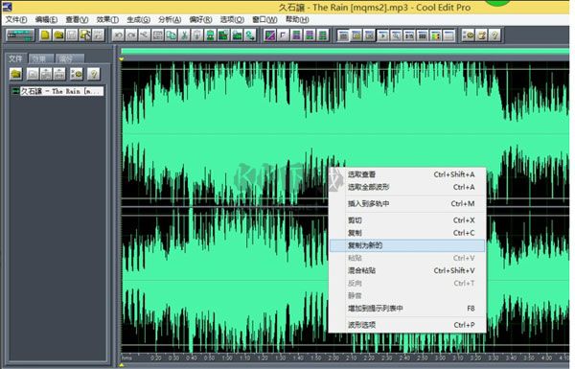This screenshot has height=369, width=575.
Task: Open the 编辑(E) menu
Action: coord(46,19)
